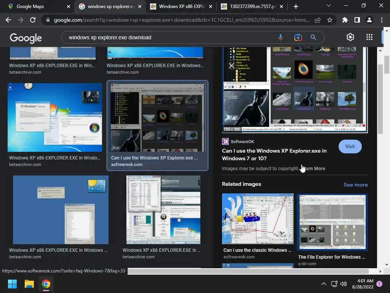390x293 pixels.
Task: Open the BetaArchive forum screenshot thumbnail
Action: (163, 210)
